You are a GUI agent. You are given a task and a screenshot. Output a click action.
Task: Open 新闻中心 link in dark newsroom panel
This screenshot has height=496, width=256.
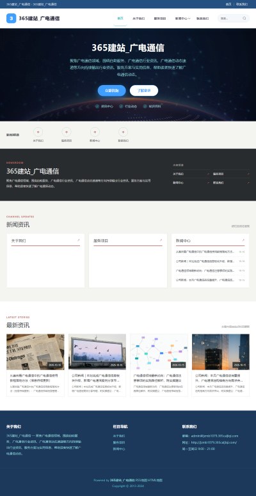click(x=178, y=183)
